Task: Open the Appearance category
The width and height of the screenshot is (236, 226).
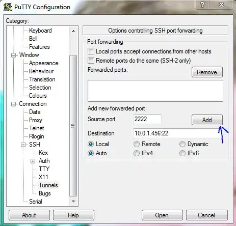Action: (44, 63)
